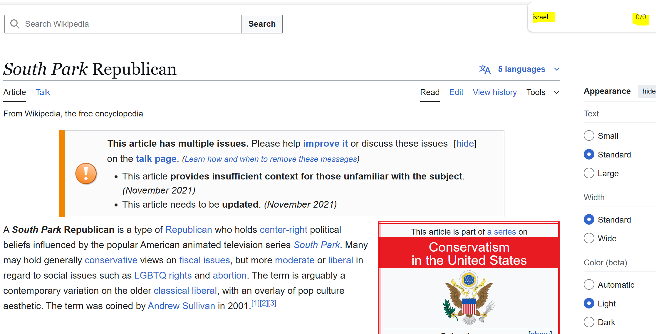Expand the 5 languages dropdown
Screen dimensions: 656x334
519,69
